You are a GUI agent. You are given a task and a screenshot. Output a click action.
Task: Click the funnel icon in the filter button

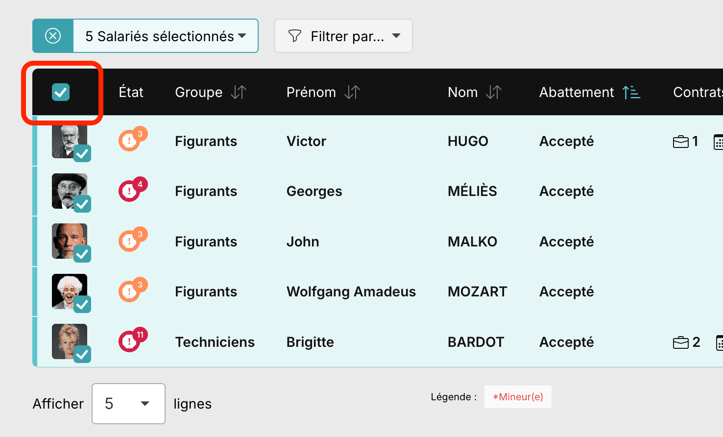(x=295, y=36)
